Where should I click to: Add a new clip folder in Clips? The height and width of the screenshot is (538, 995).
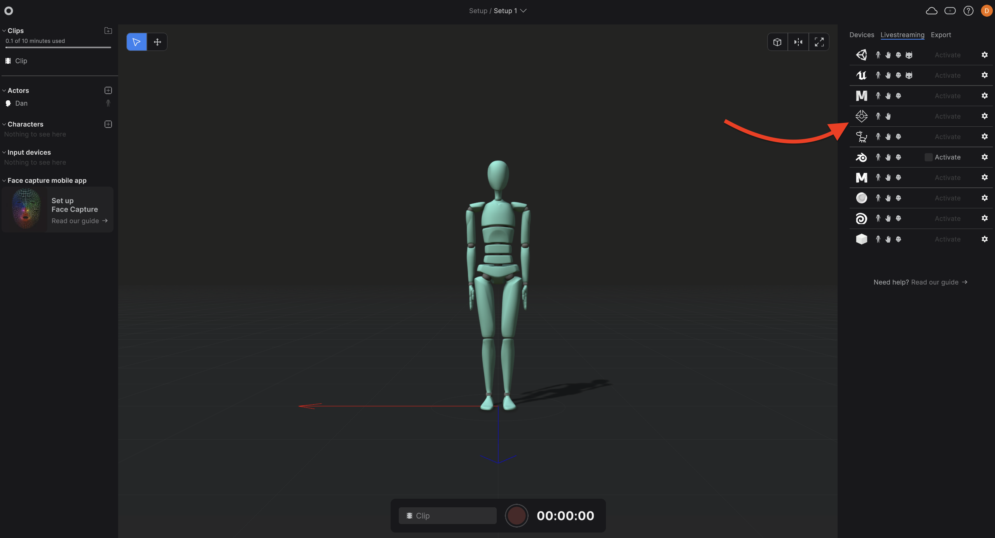tap(108, 31)
